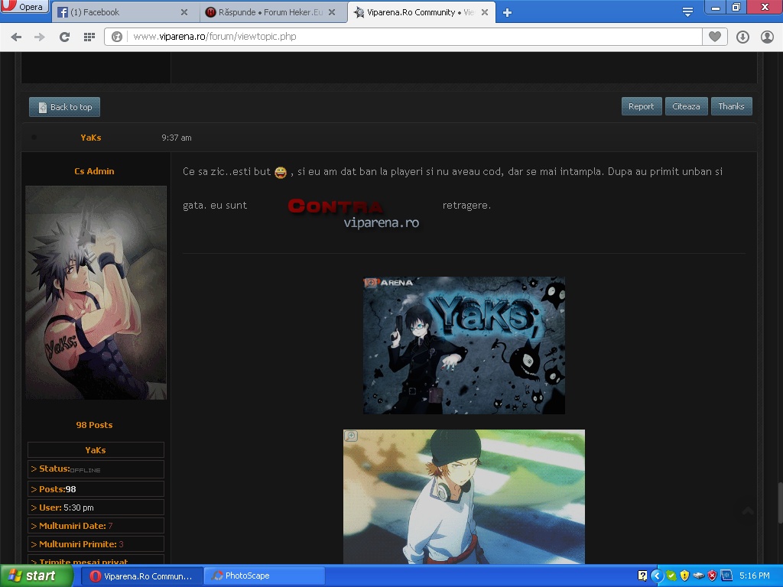
Task: Expand hidden tray icons arrow
Action: click(657, 576)
